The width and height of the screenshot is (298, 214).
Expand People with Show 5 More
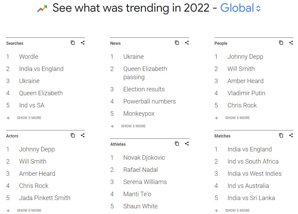pyautogui.click(x=232, y=118)
